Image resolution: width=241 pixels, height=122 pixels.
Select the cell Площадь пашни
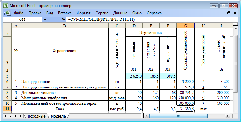coord(64,81)
